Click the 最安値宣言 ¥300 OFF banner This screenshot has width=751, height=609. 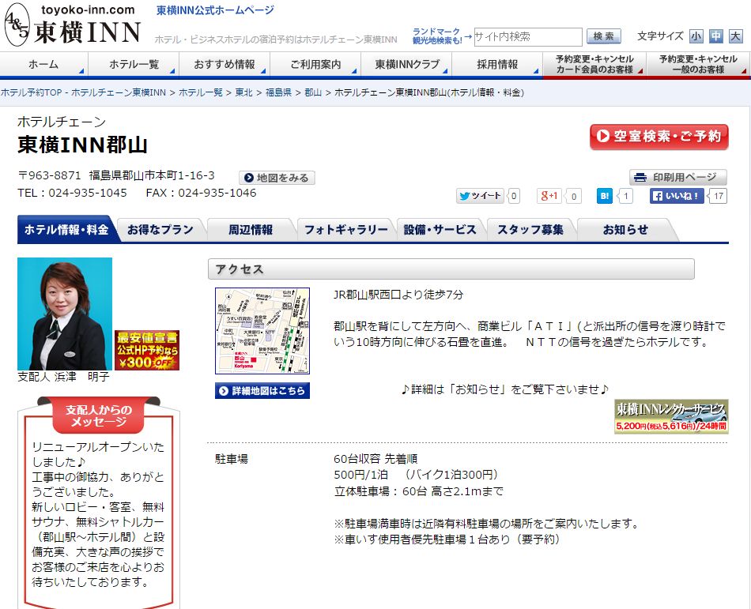[147, 350]
